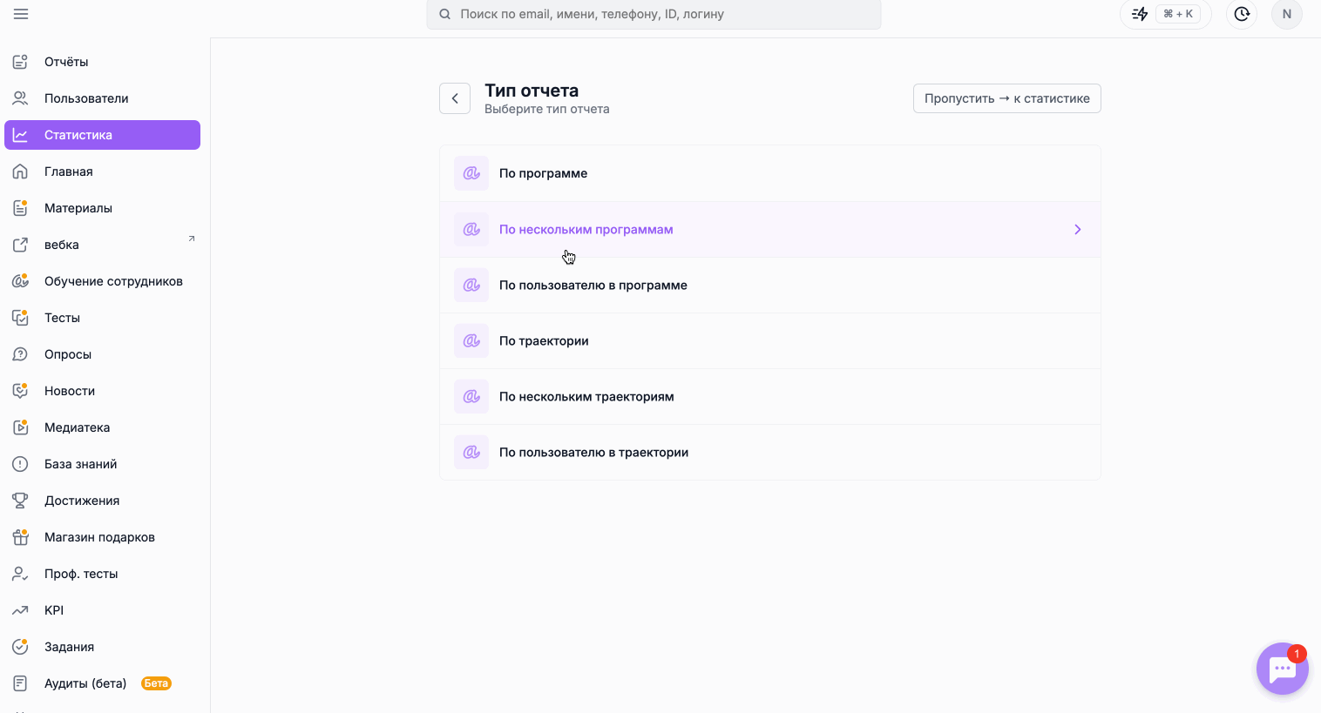Click the Бета badge on Аудиты

click(x=156, y=683)
